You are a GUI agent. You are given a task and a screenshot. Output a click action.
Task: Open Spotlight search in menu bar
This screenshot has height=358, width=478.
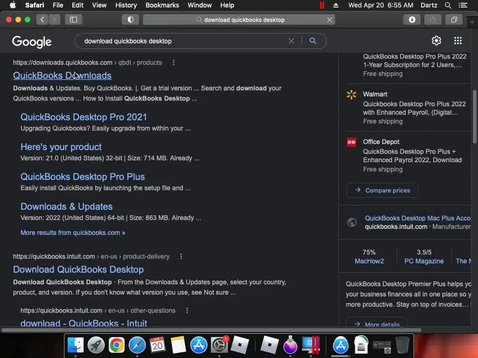pos(448,5)
